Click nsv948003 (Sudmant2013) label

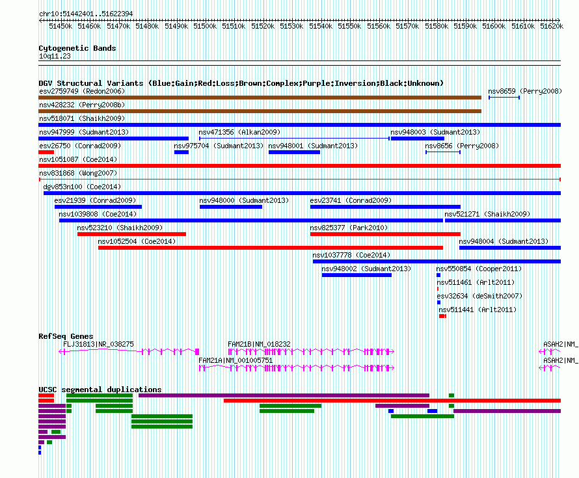coord(435,132)
